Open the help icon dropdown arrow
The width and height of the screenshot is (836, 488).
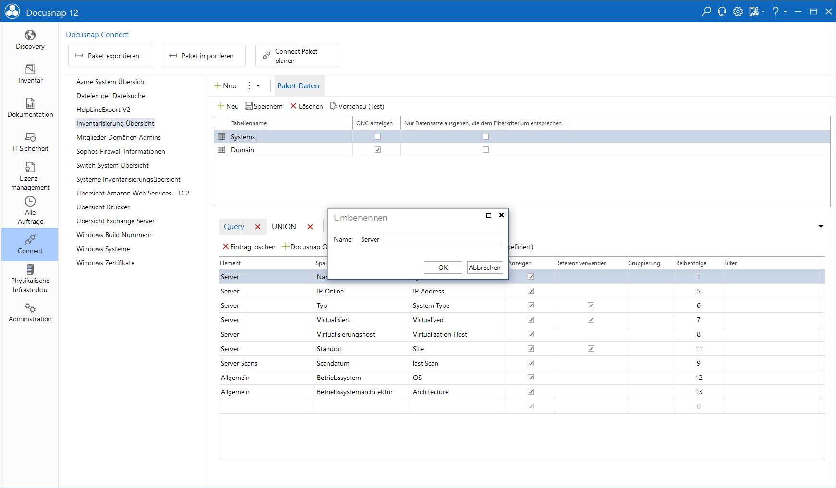785,12
